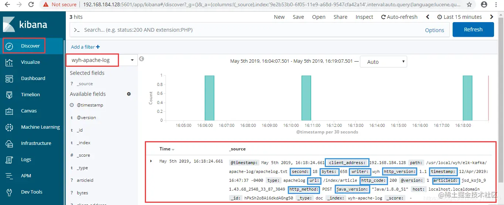Click the Not secure warning icon
This screenshot has width=504, height=205.
pos(46,5)
